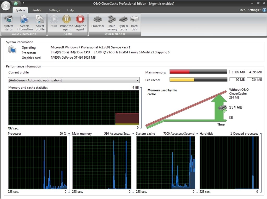Viewport: 267px width, 199px height.
Task: Click the yellow File cache usage bar
Action: coord(198,79)
